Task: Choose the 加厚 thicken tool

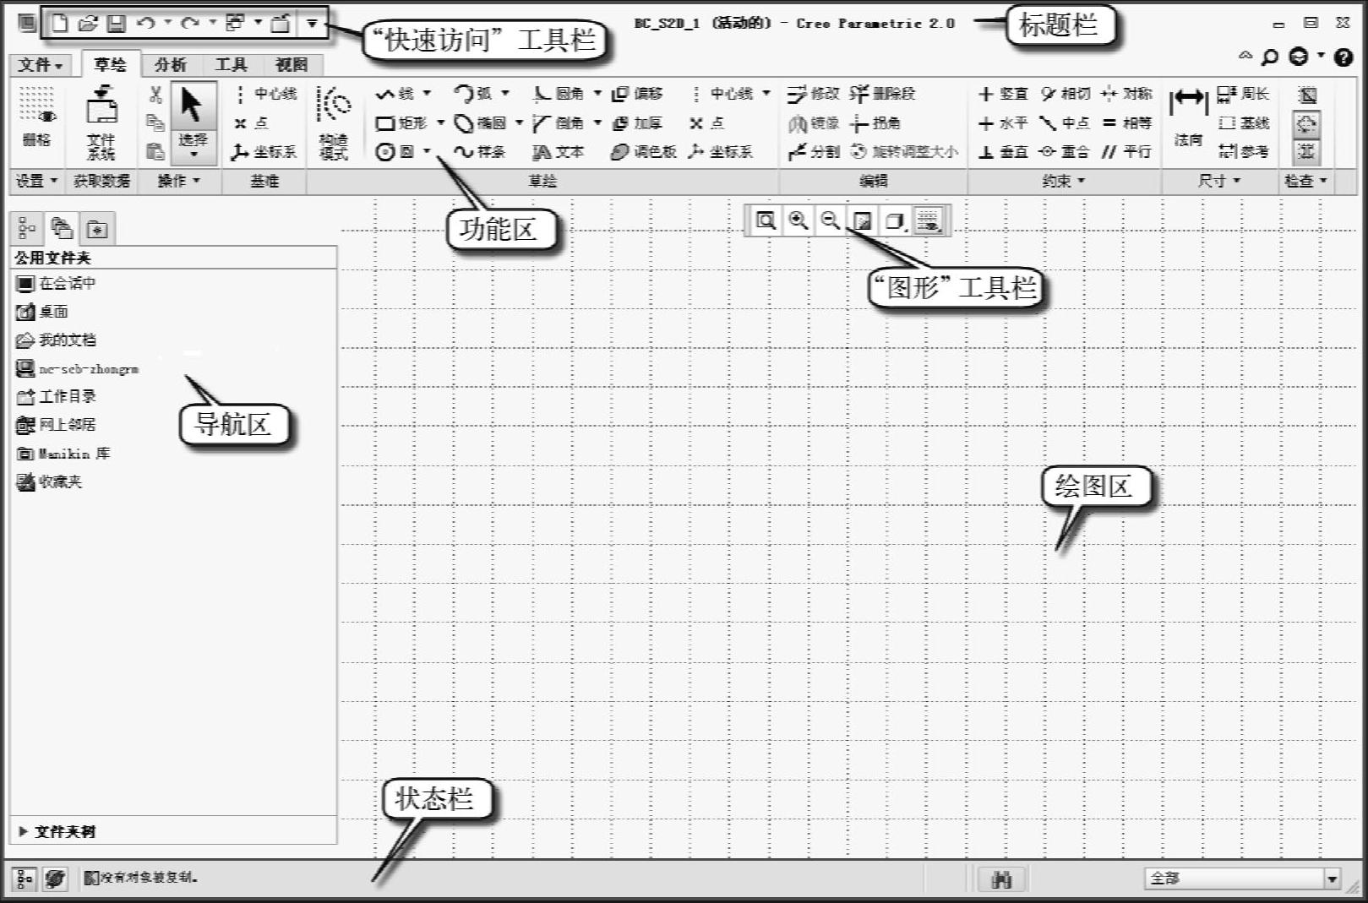Action: (637, 123)
